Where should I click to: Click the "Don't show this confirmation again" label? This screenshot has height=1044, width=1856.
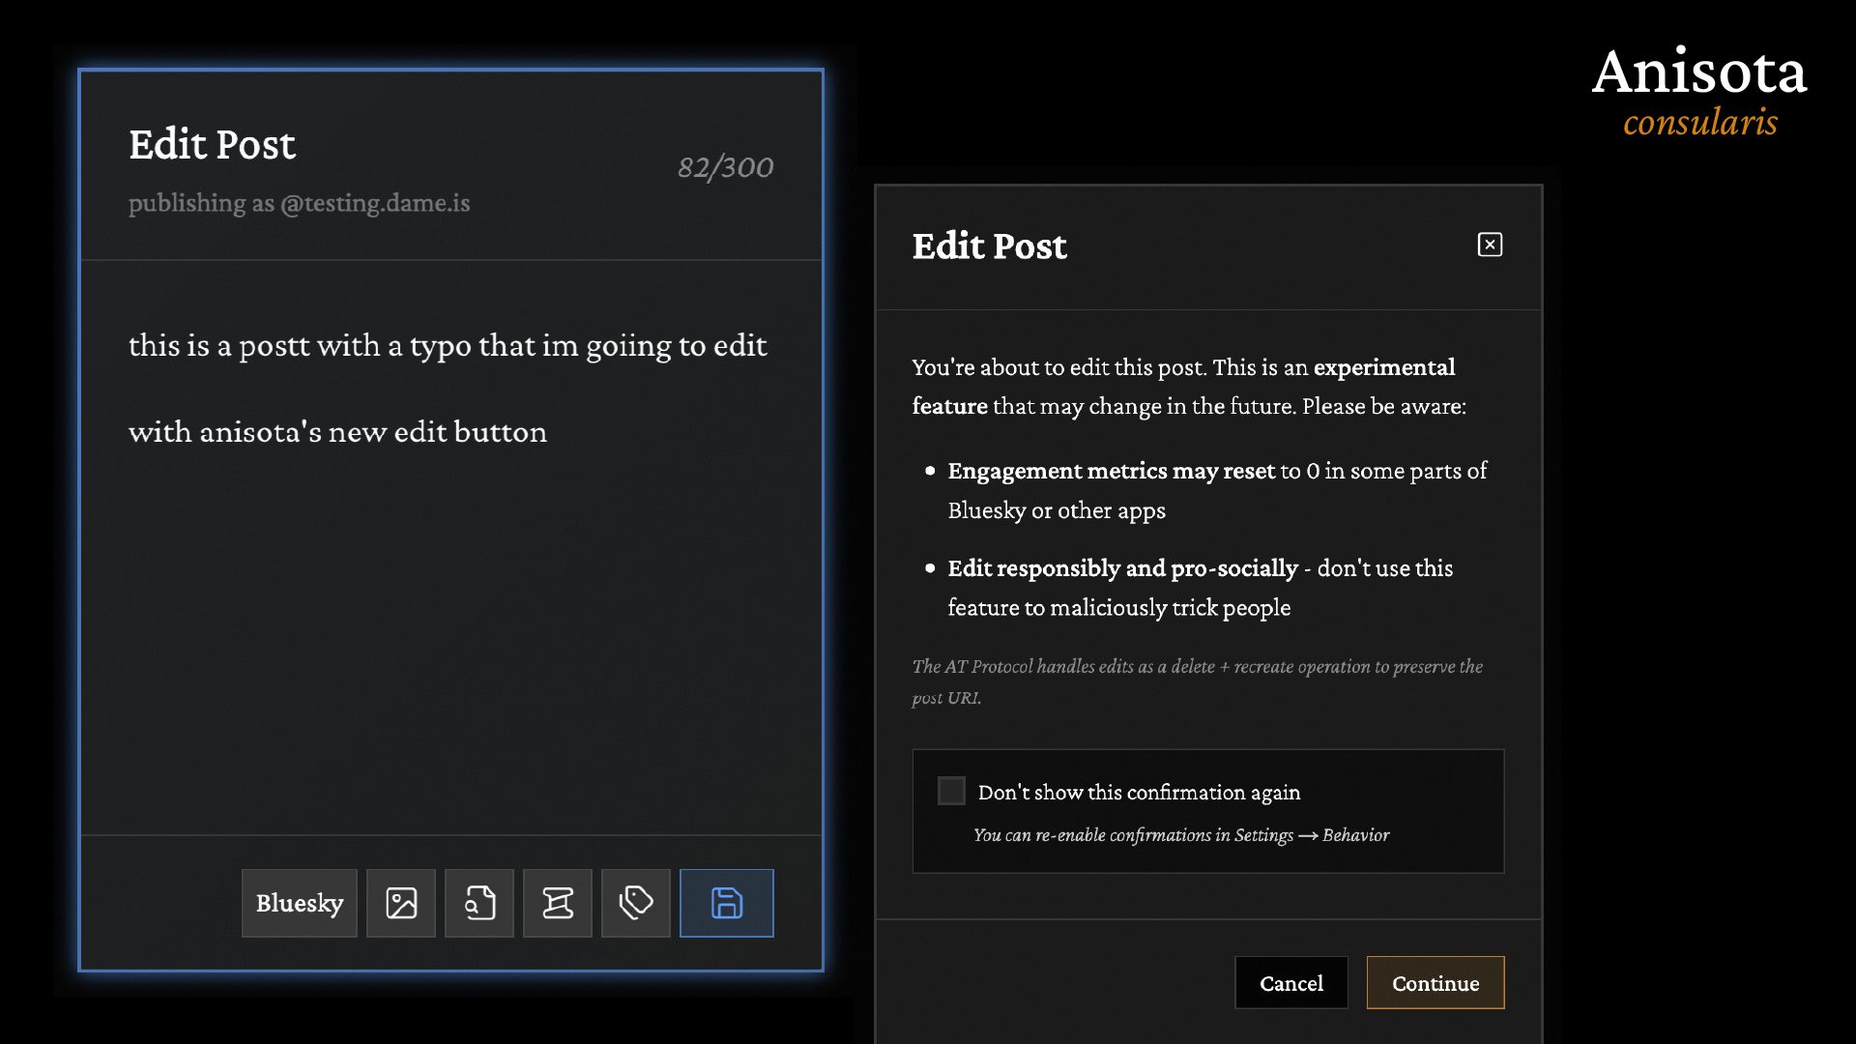tap(1139, 793)
